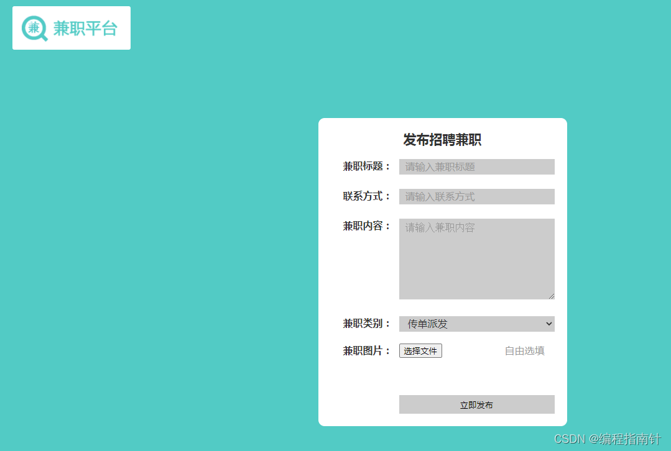The image size is (671, 451).
Task: Open the 兼职类别 dropdown showing 传单派发
Action: pyautogui.click(x=477, y=324)
